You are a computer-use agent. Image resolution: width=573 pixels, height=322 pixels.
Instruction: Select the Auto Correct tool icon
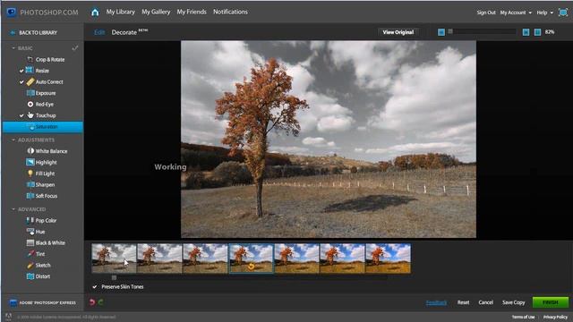point(30,81)
